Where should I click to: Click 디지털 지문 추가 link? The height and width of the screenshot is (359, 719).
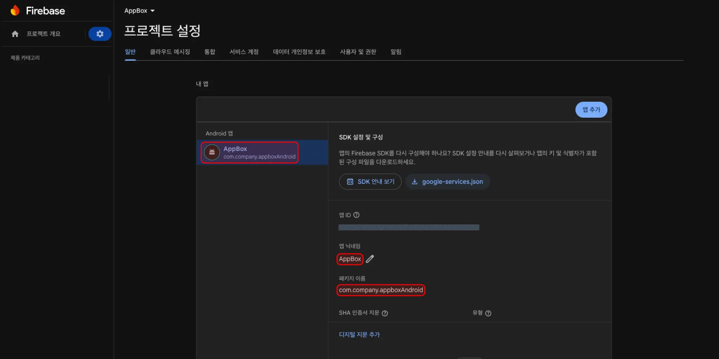359,335
